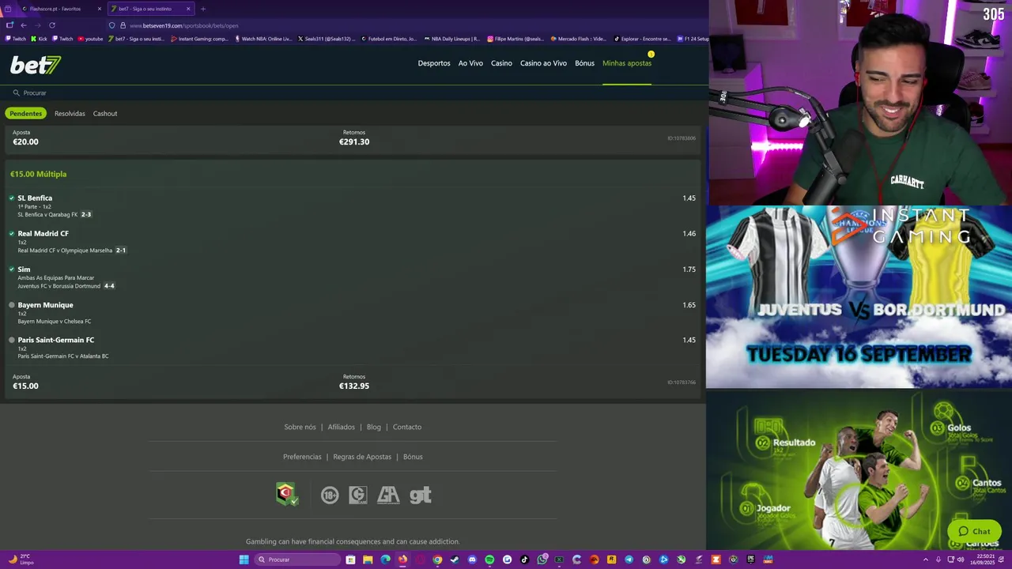Open the Bónus menu item

(585, 63)
